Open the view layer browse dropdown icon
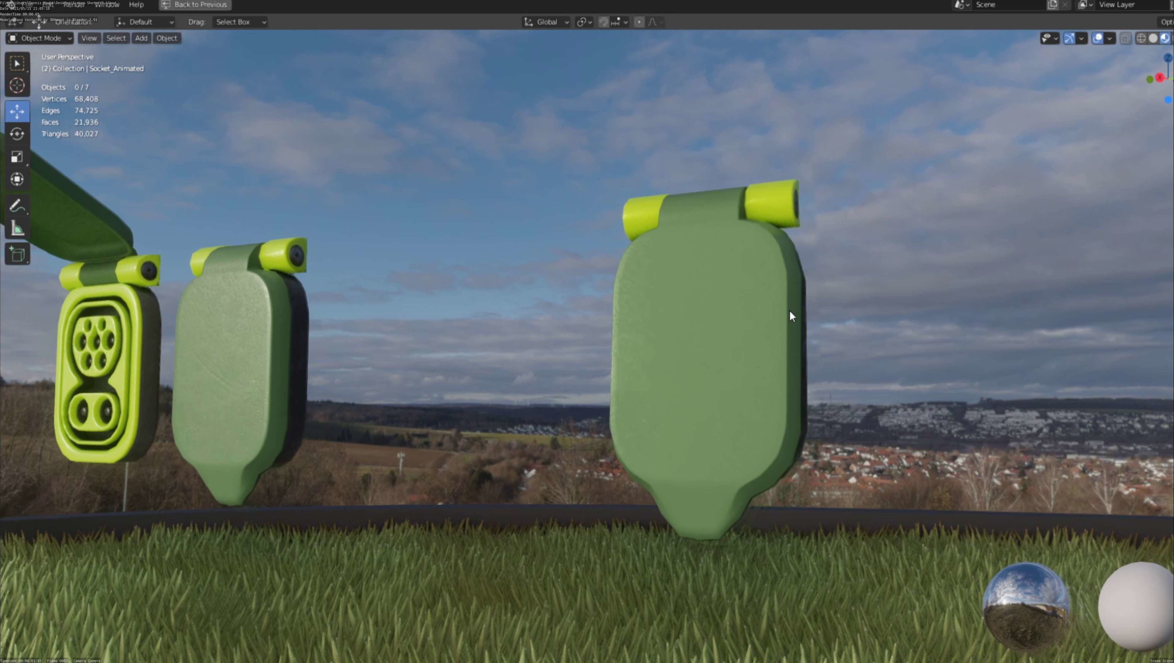This screenshot has height=663, width=1174. click(x=1085, y=4)
